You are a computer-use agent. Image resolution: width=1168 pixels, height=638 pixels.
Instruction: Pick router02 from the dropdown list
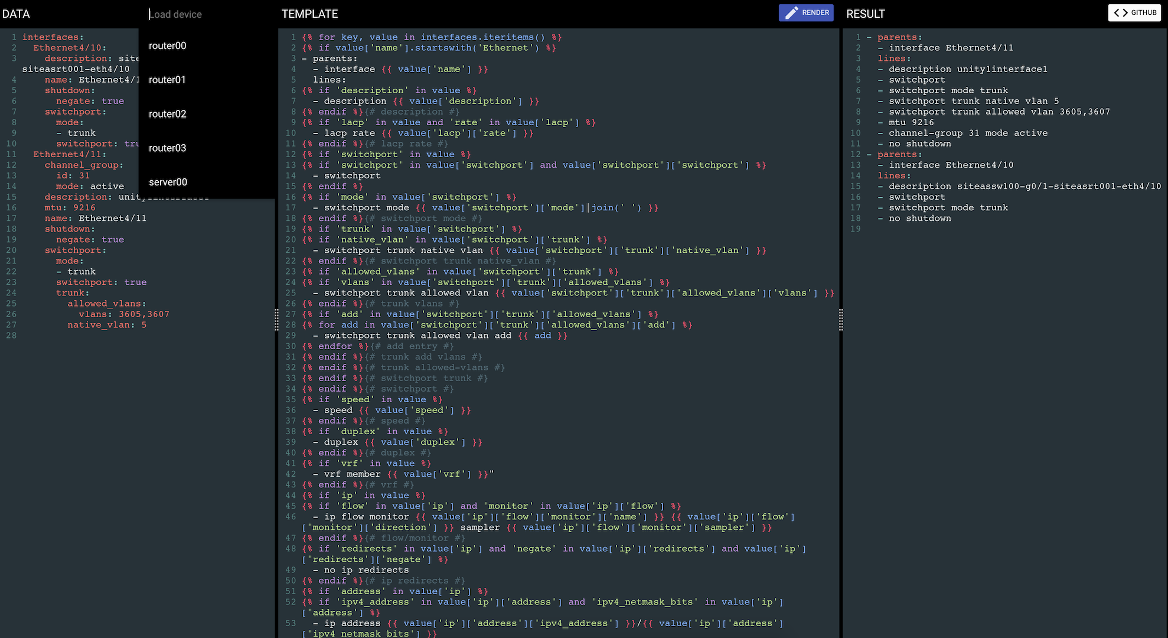[x=168, y=114]
